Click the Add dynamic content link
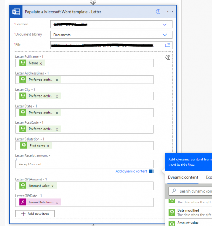 [131, 171]
